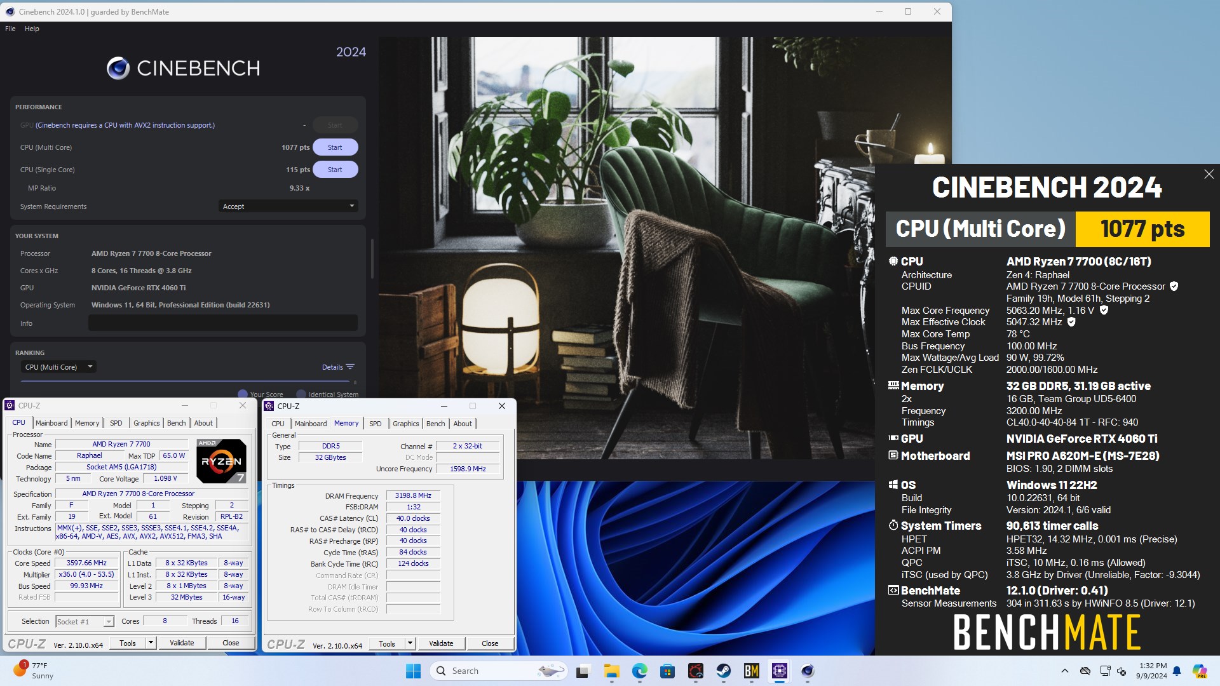
Task: Start the CPU (Multi Core) benchmark
Action: (335, 147)
